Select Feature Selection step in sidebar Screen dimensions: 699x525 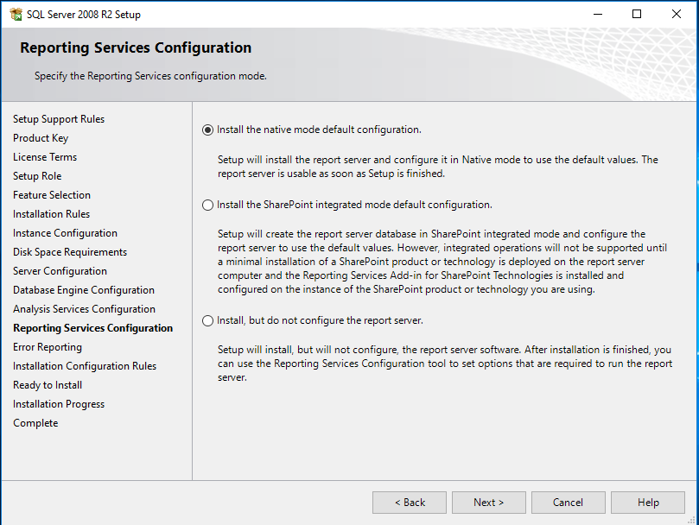click(52, 195)
